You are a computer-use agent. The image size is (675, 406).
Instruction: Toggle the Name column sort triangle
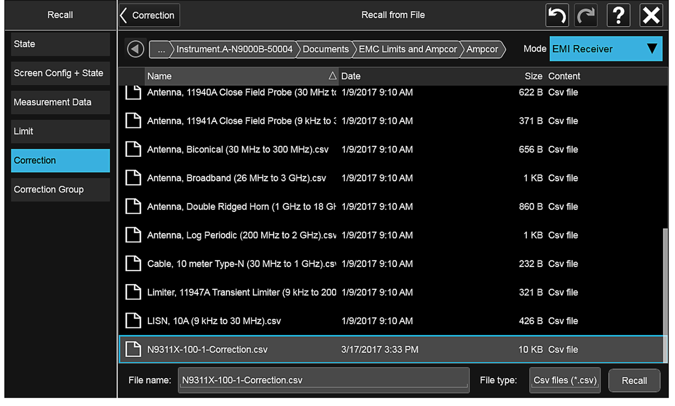[333, 76]
